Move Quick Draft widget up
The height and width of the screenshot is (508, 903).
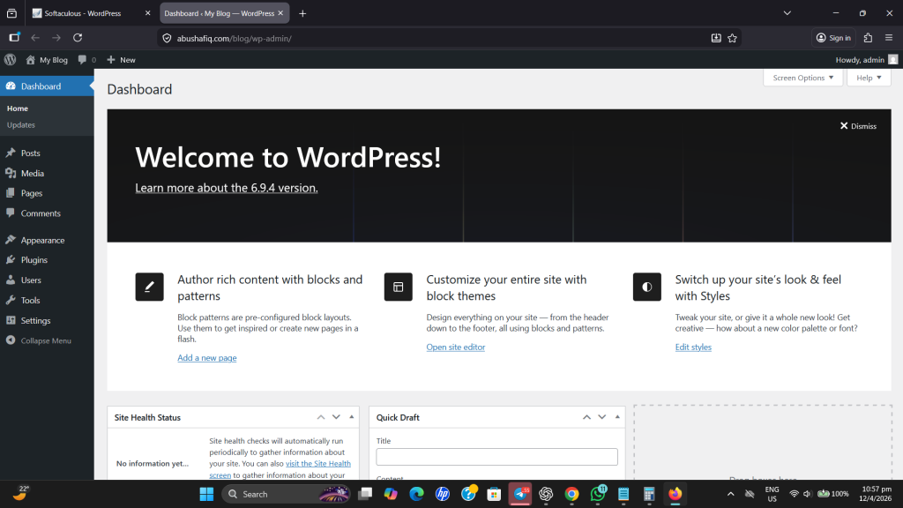[586, 417]
